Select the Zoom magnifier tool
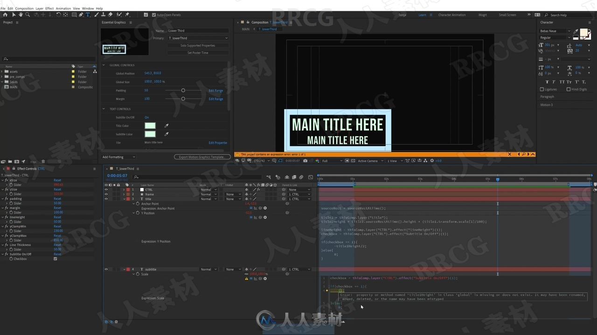The width and height of the screenshot is (597, 335). (28, 15)
